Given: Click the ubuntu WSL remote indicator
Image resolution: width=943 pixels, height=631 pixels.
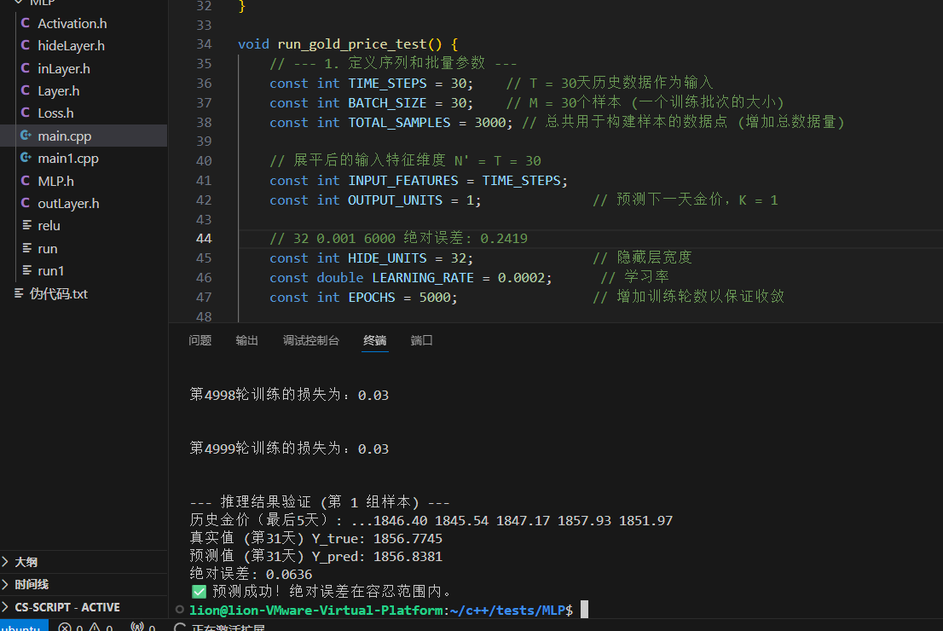Looking at the screenshot, I should (23, 627).
